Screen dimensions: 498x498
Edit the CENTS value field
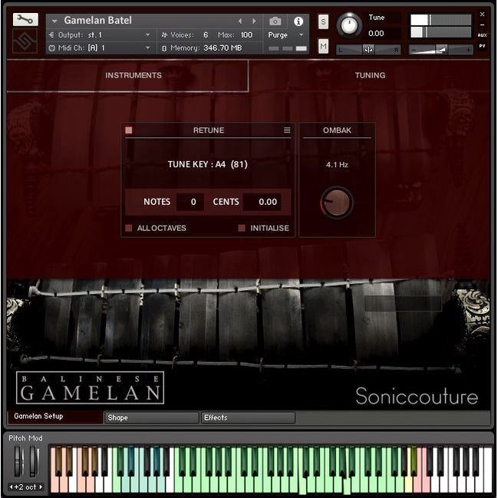(262, 202)
